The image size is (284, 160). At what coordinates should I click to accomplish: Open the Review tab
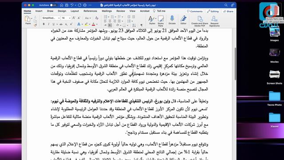(x=121, y=11)
